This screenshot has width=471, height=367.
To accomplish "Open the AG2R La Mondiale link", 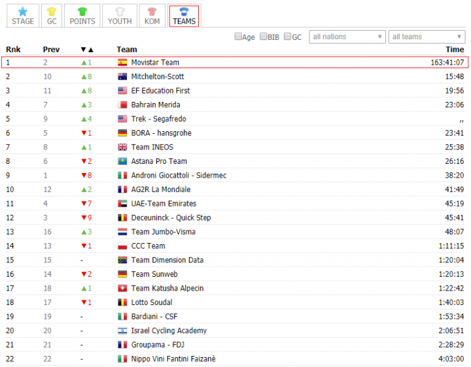I will coord(161,189).
